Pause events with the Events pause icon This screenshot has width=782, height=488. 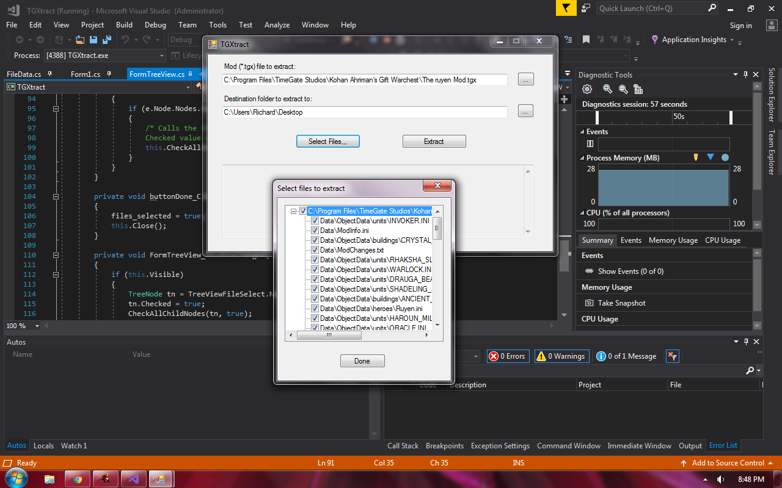[590, 144]
